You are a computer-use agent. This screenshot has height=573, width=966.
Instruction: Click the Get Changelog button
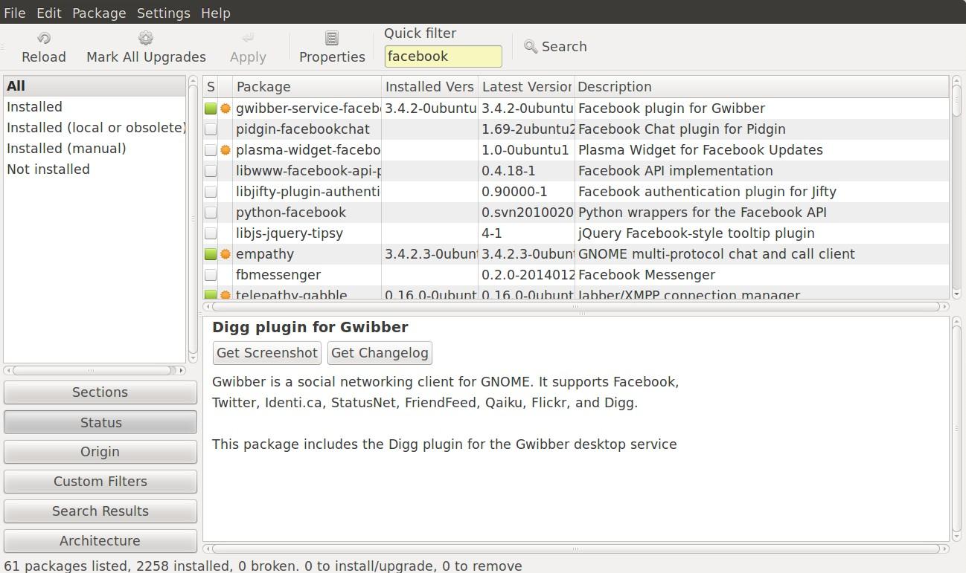[x=380, y=353]
